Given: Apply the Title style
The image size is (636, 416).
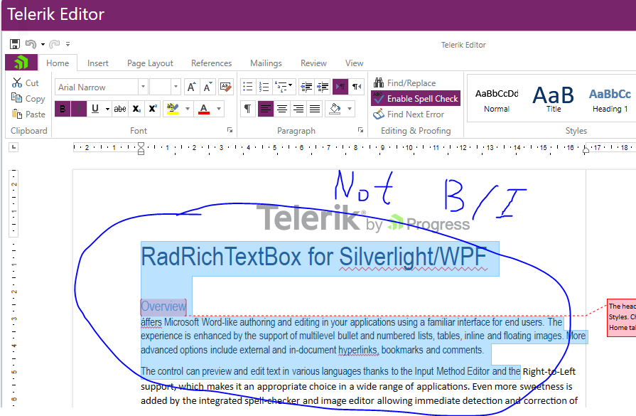Looking at the screenshot, I should [x=554, y=99].
